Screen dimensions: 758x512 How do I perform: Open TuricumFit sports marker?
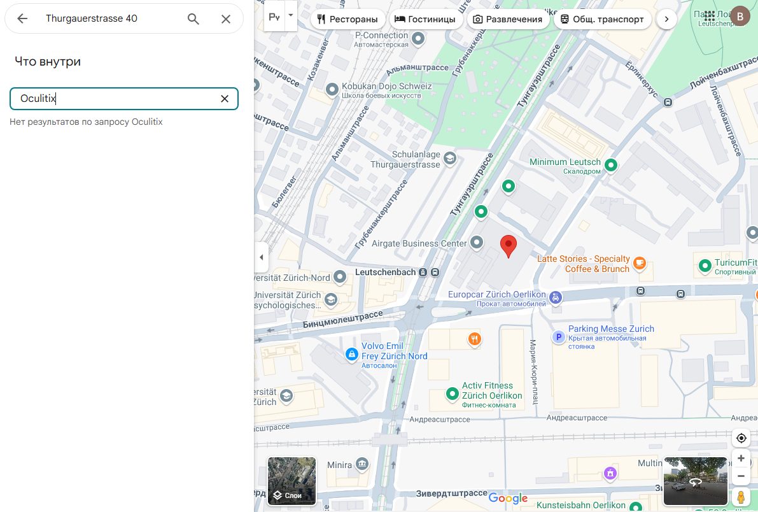(x=705, y=265)
